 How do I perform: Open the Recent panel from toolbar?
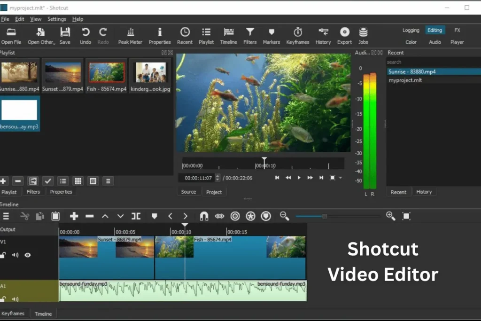pyautogui.click(x=185, y=36)
